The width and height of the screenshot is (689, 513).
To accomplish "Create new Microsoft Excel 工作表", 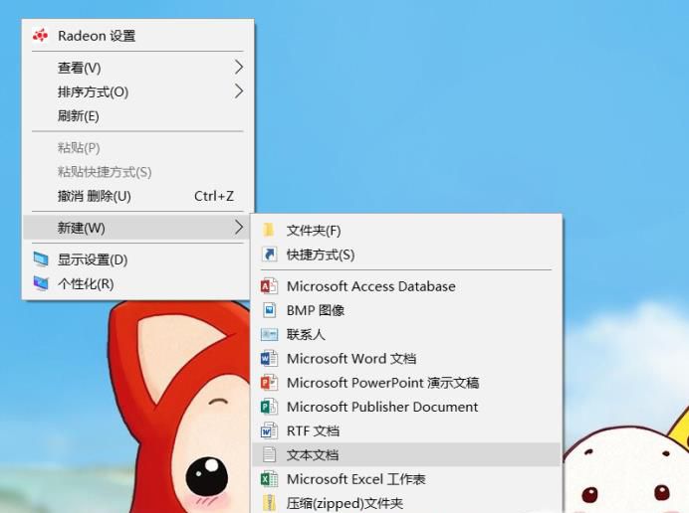I will coord(407,479).
